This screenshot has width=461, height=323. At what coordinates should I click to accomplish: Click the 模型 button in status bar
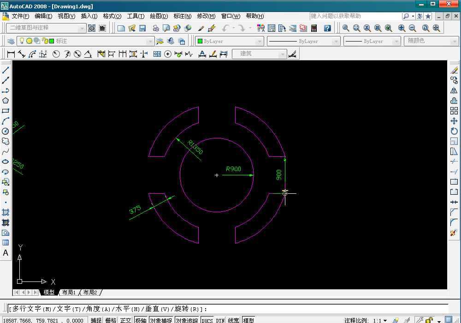(248, 320)
